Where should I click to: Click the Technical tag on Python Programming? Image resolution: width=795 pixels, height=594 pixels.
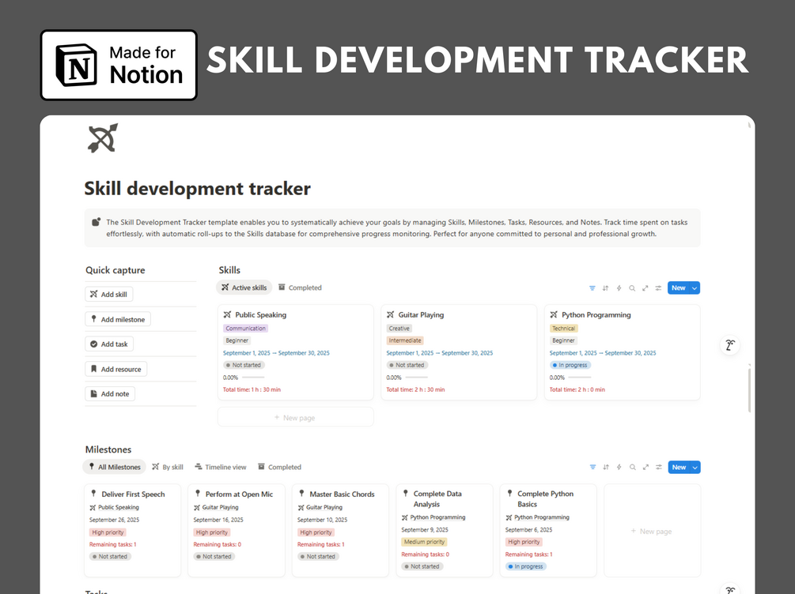[564, 328]
